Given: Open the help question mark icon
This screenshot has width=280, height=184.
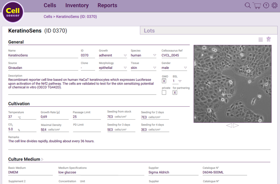Looking at the screenshot, I should tap(266, 5).
